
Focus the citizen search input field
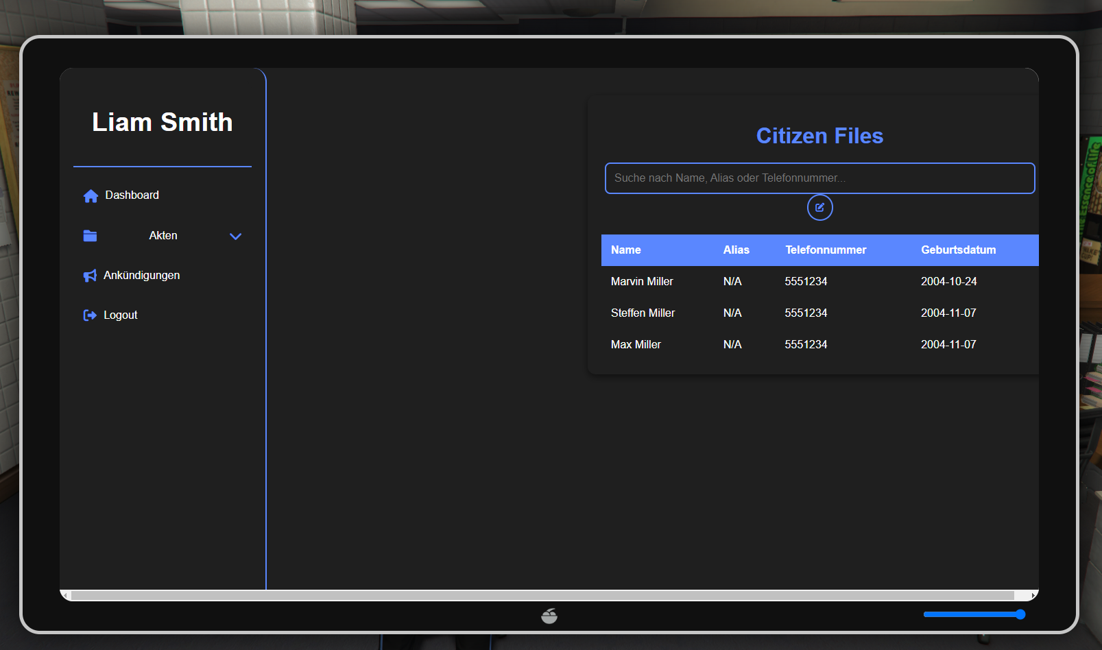(x=819, y=178)
